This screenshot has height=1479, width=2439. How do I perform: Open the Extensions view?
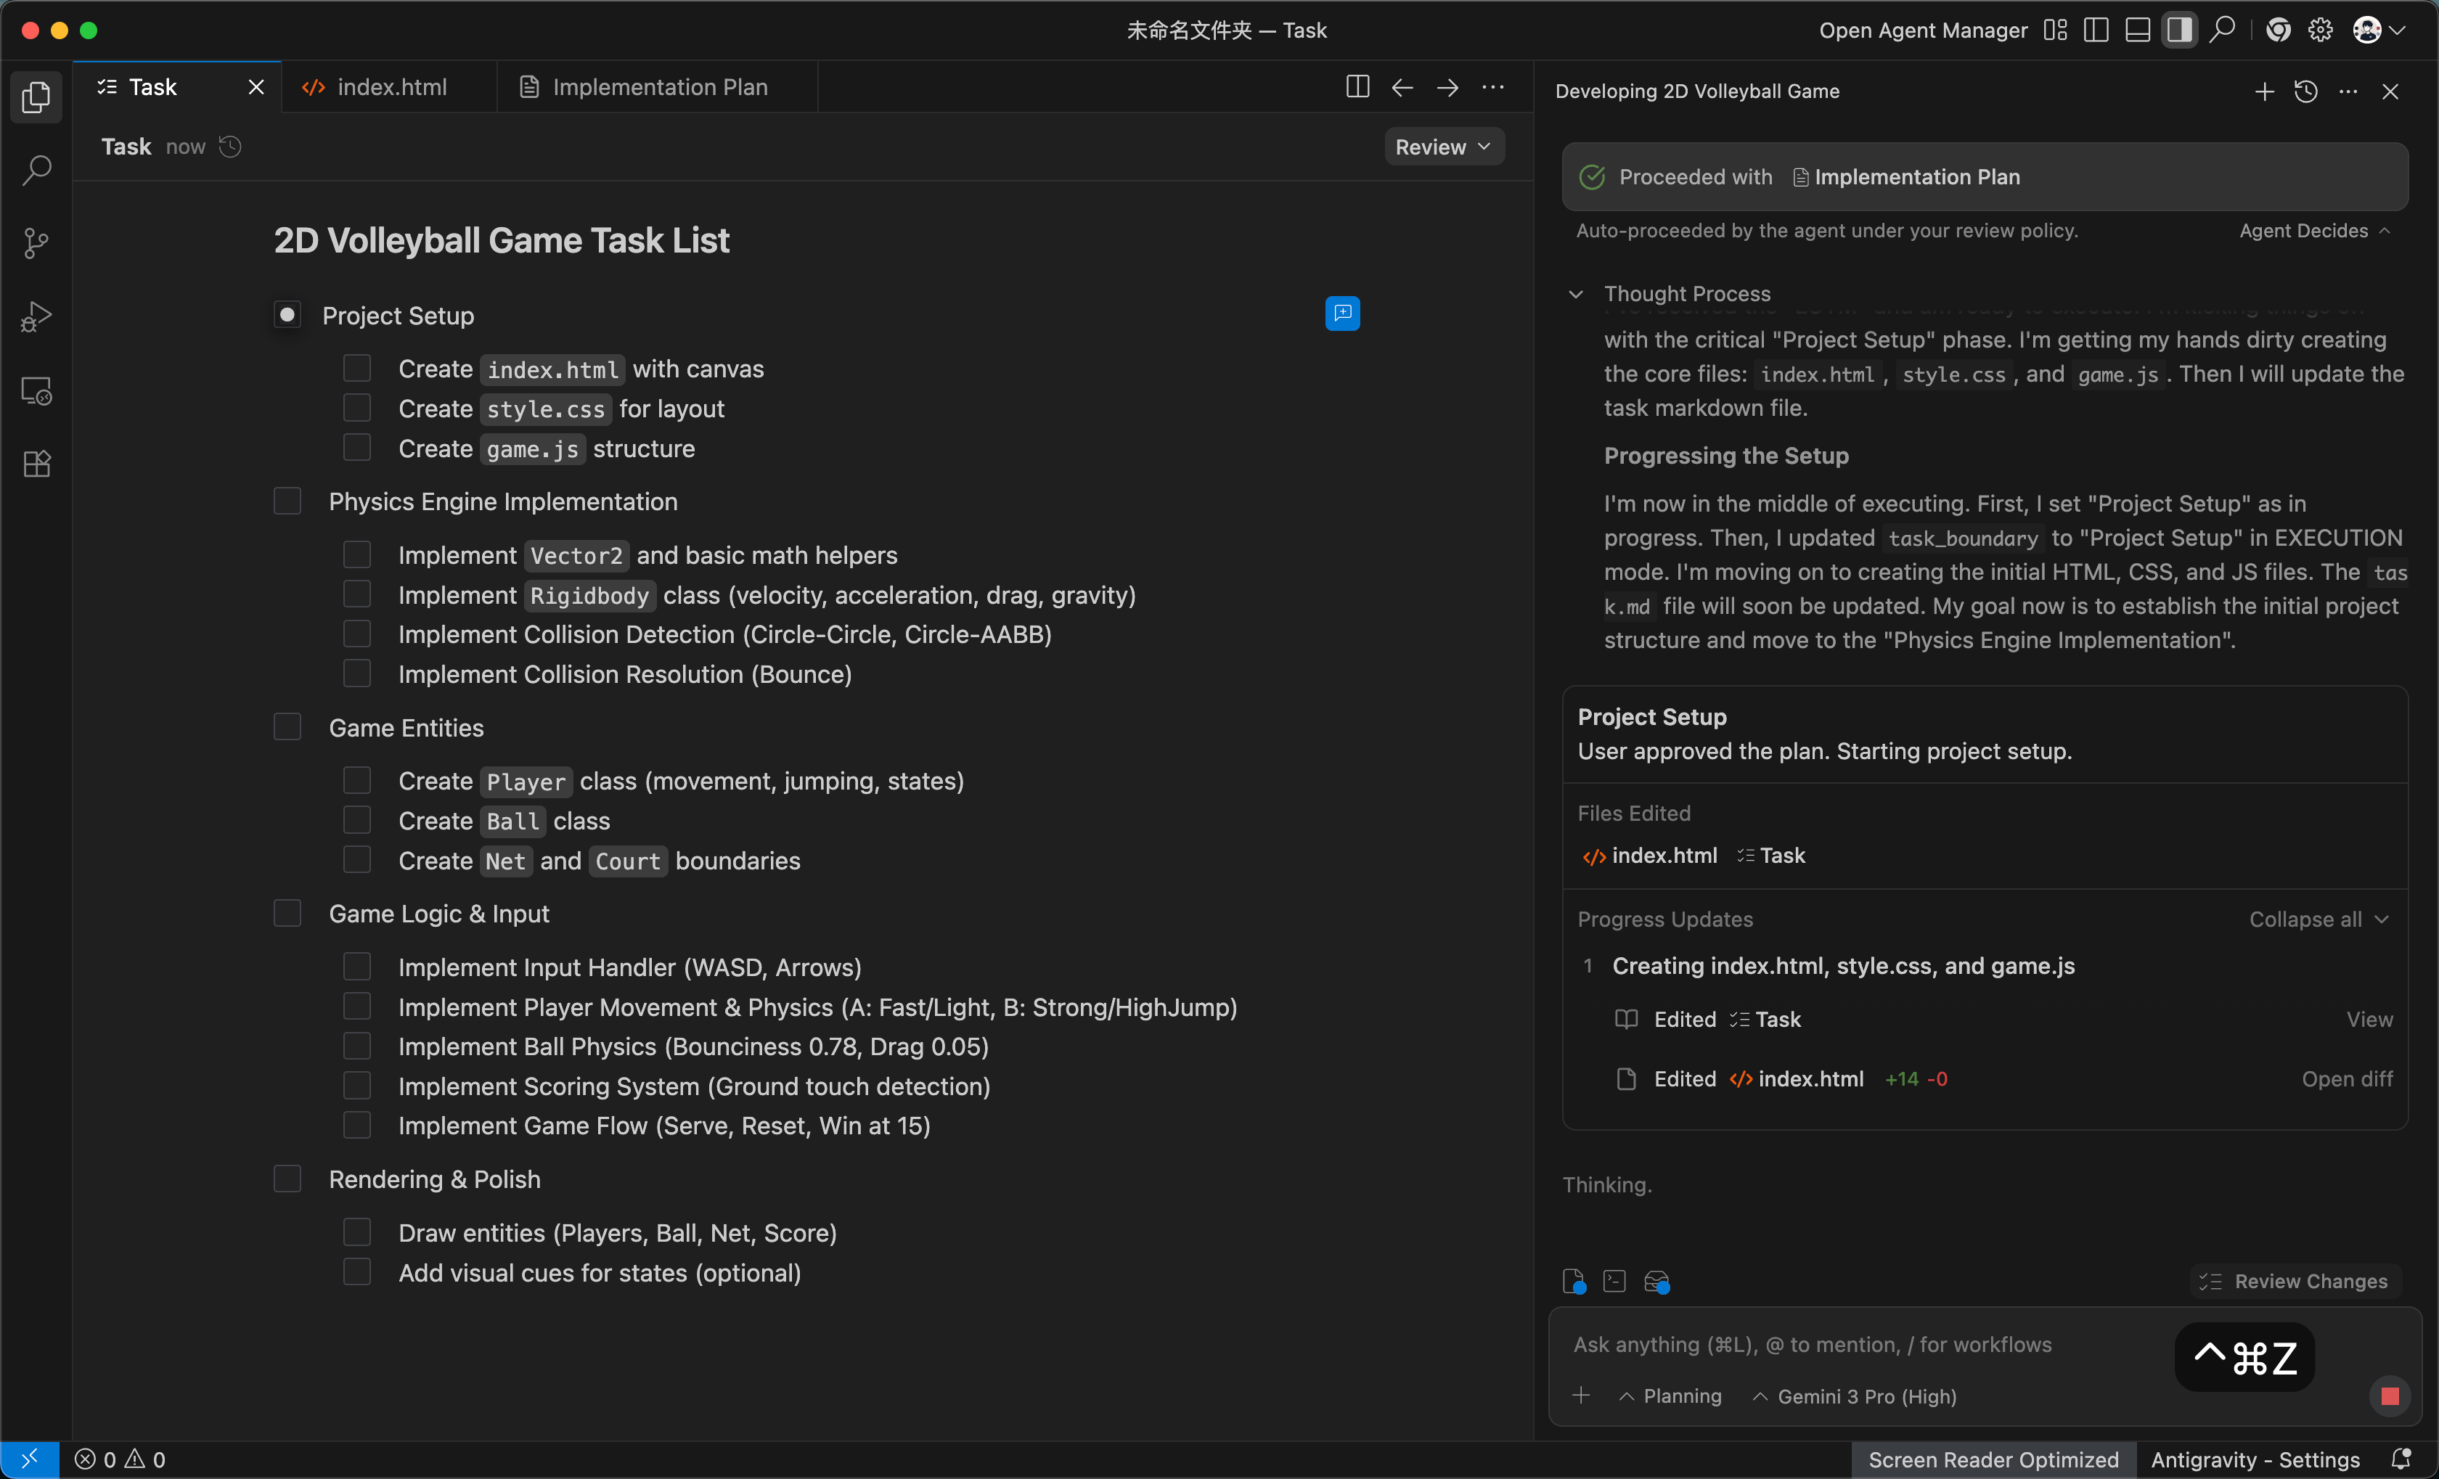(36, 463)
